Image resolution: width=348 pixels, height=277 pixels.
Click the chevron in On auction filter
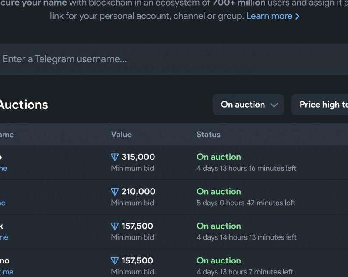pos(274,105)
